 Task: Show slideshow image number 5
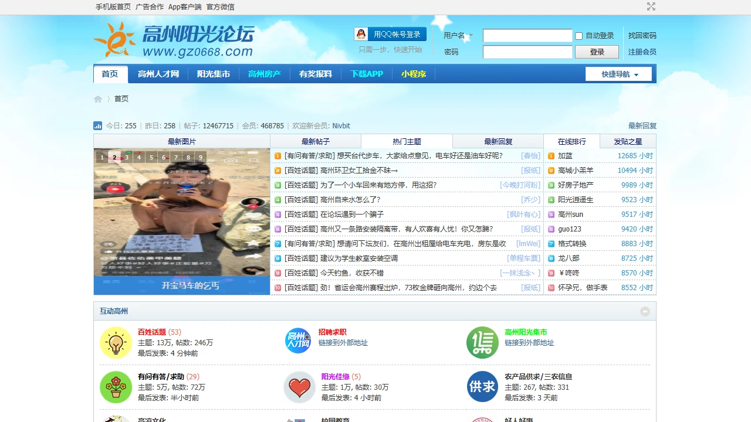coord(151,157)
